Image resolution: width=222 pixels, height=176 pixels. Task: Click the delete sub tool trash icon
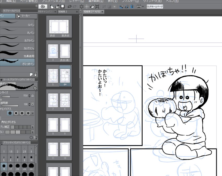pyautogui.click(x=36, y=74)
